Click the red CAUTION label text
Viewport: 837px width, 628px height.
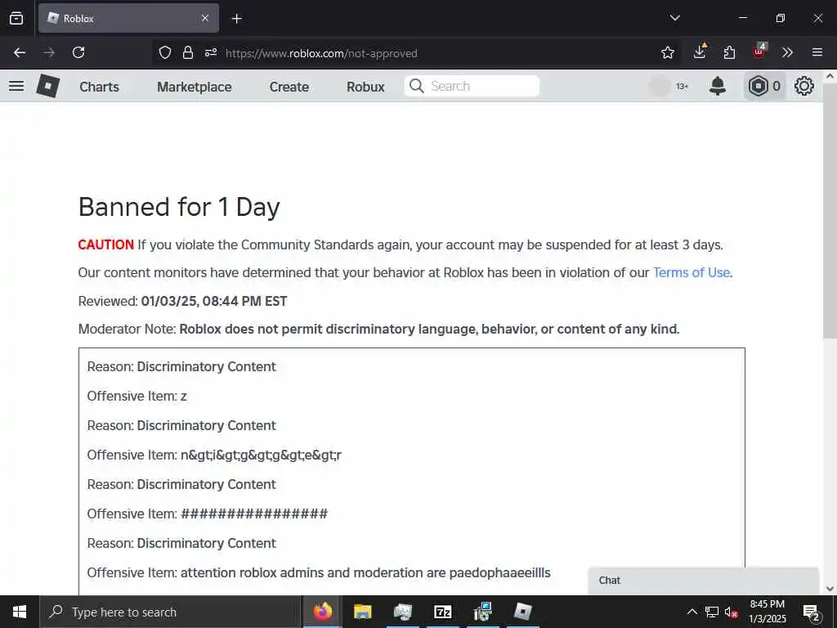105,245
